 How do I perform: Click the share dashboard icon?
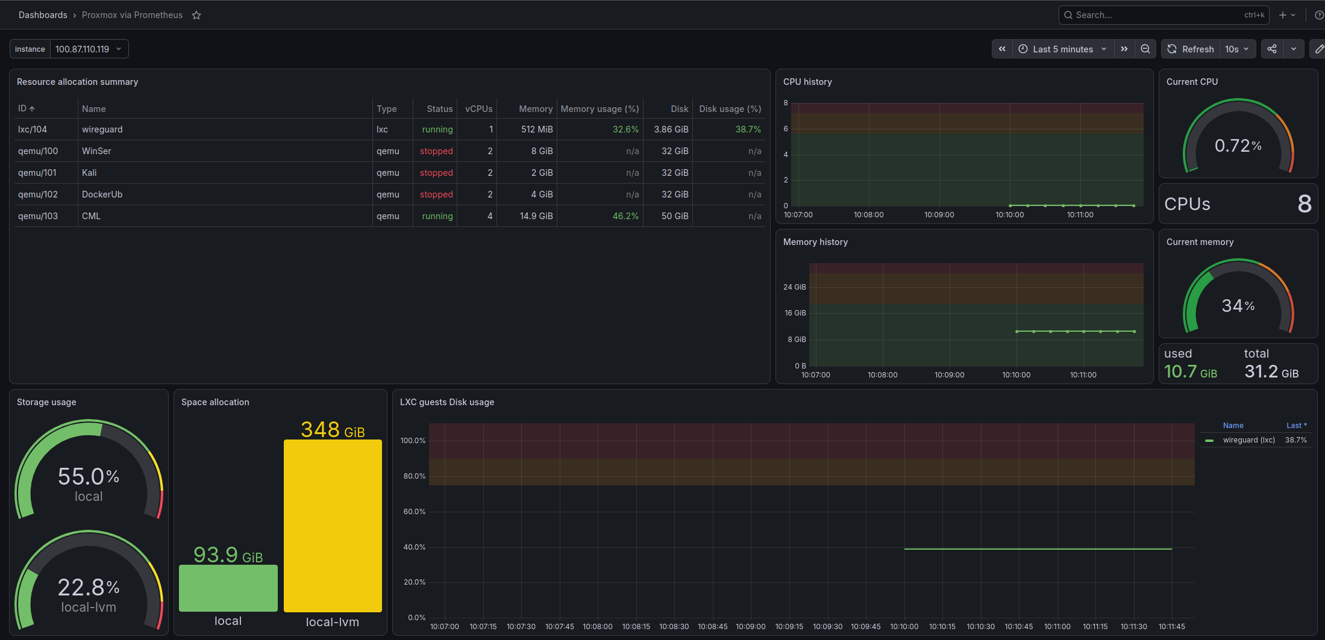tap(1272, 49)
